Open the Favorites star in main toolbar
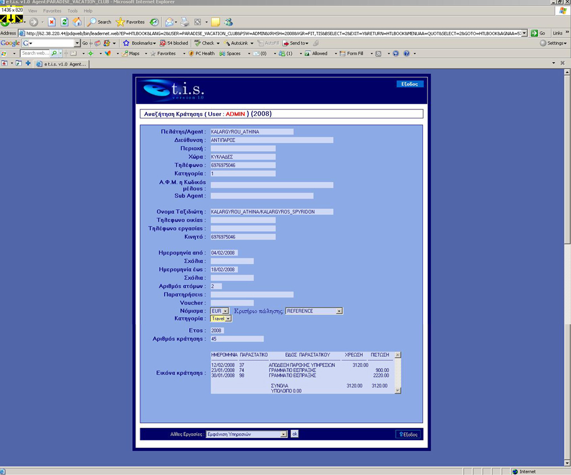571x475 pixels. tap(131, 22)
